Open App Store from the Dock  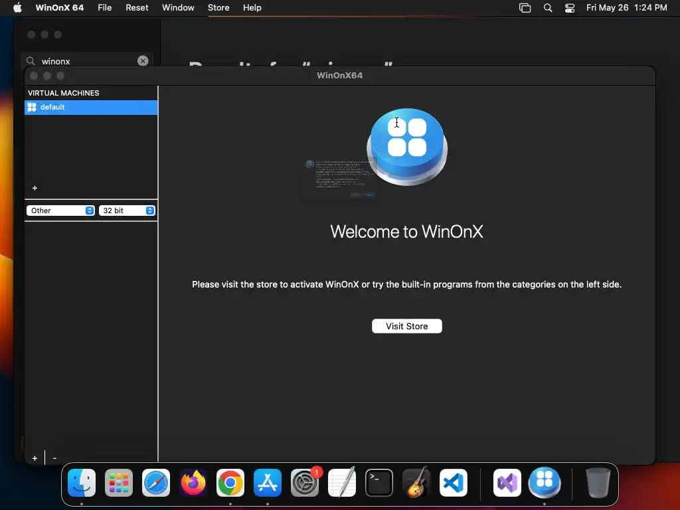pos(268,483)
